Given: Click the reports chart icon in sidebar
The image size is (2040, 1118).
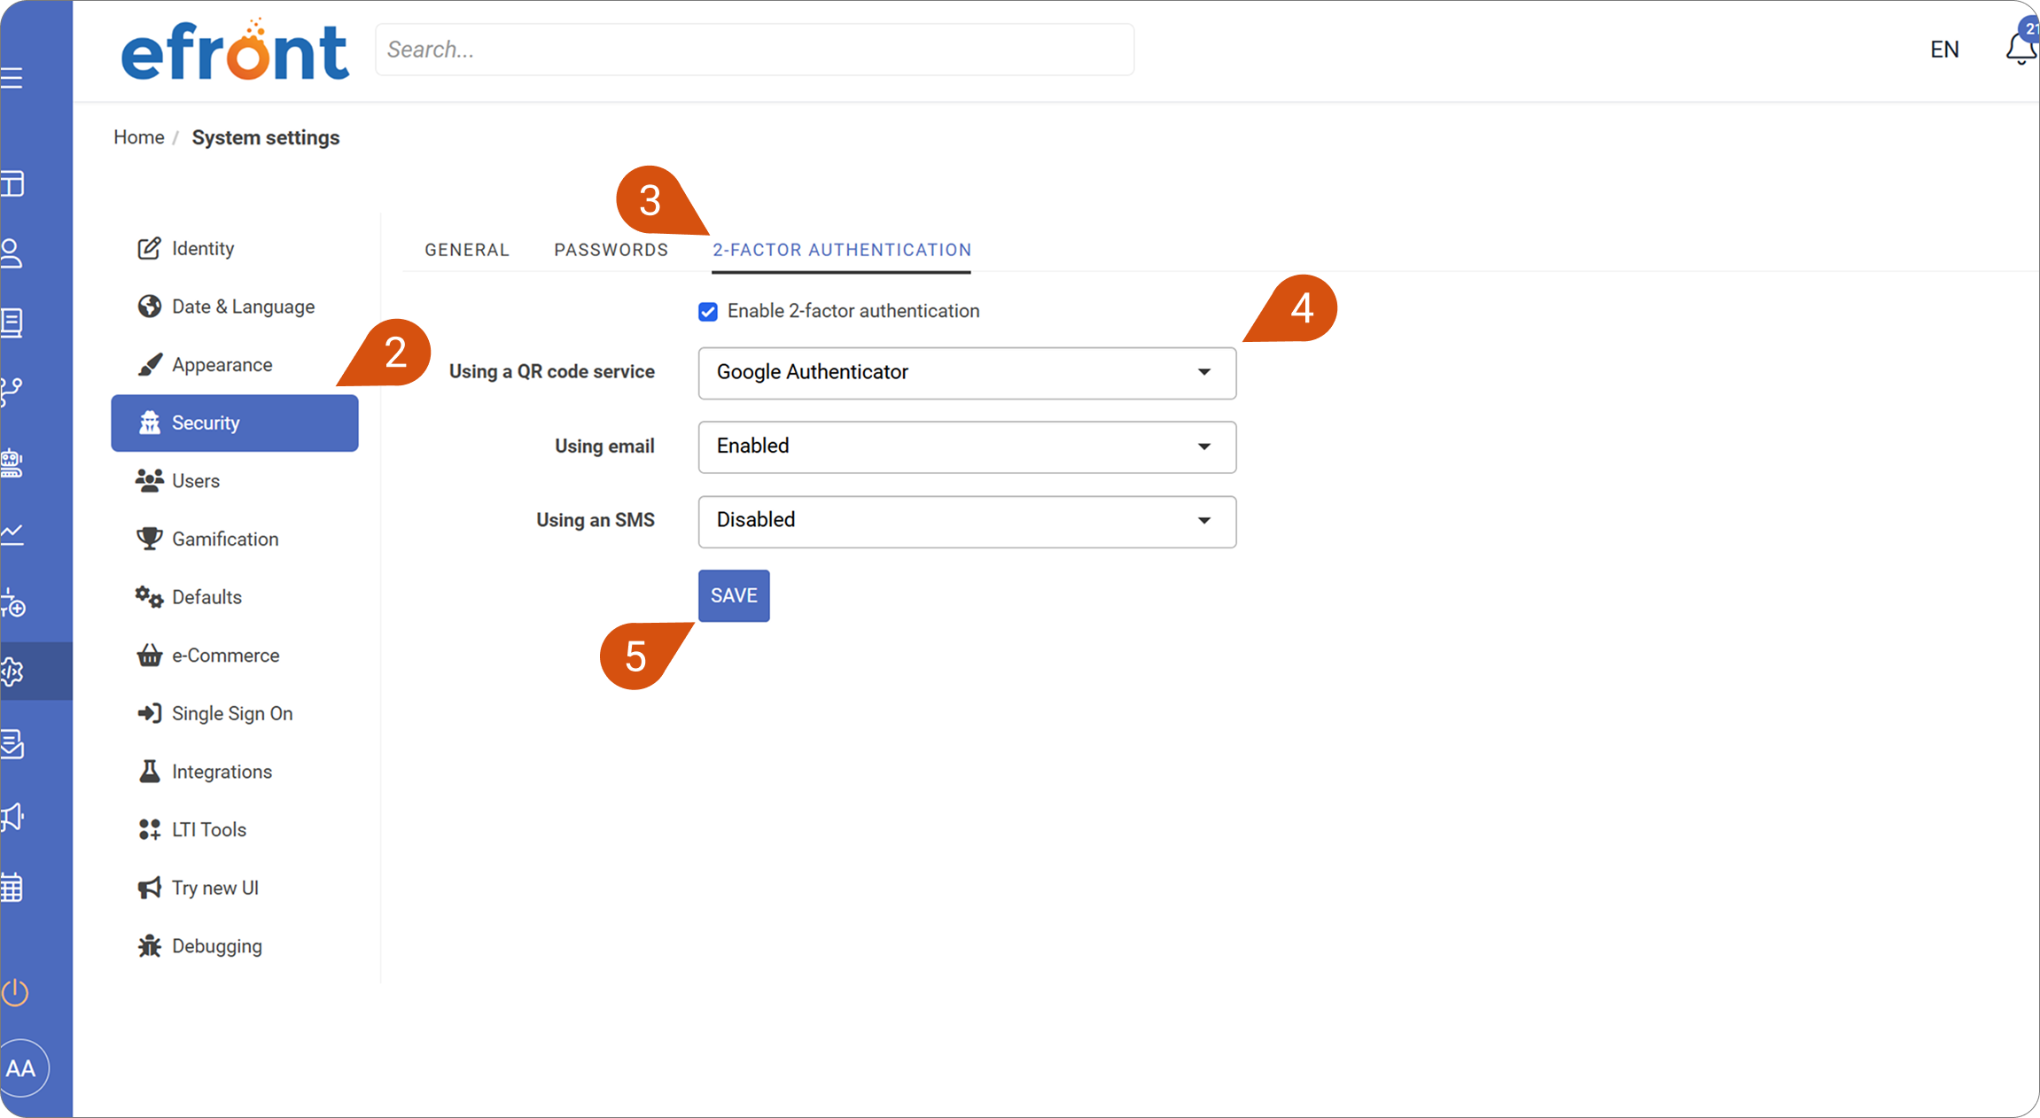Looking at the screenshot, I should pyautogui.click(x=12, y=533).
